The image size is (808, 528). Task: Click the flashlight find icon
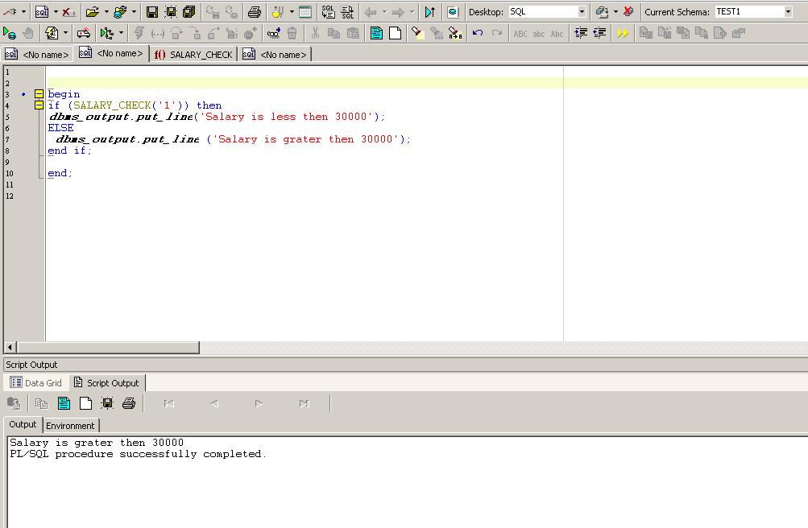(417, 34)
